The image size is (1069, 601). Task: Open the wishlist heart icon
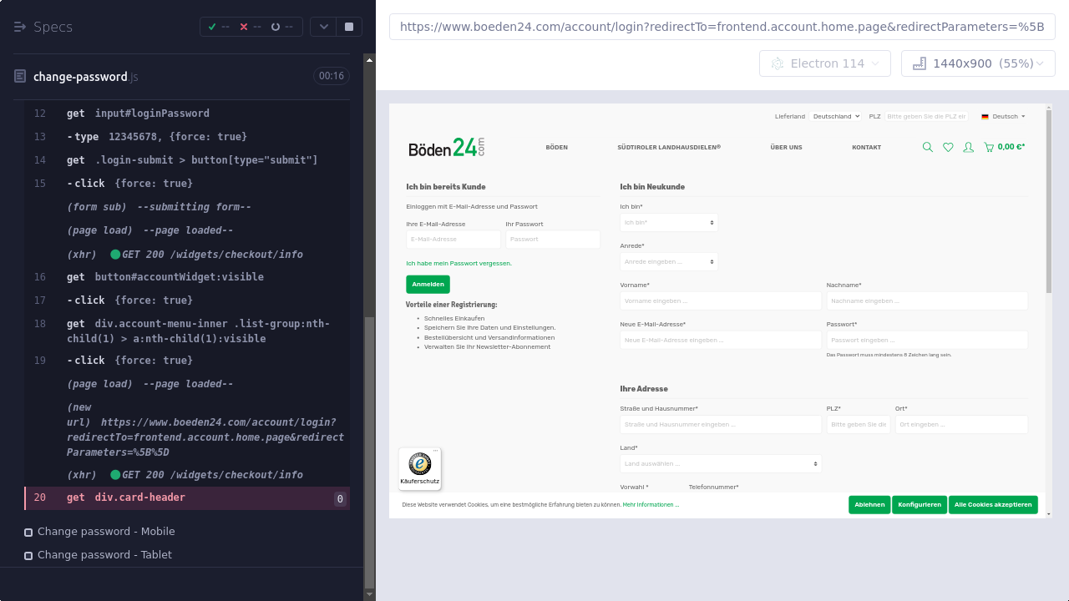(948, 147)
